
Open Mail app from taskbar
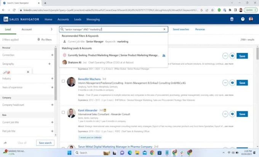[x=145, y=152]
